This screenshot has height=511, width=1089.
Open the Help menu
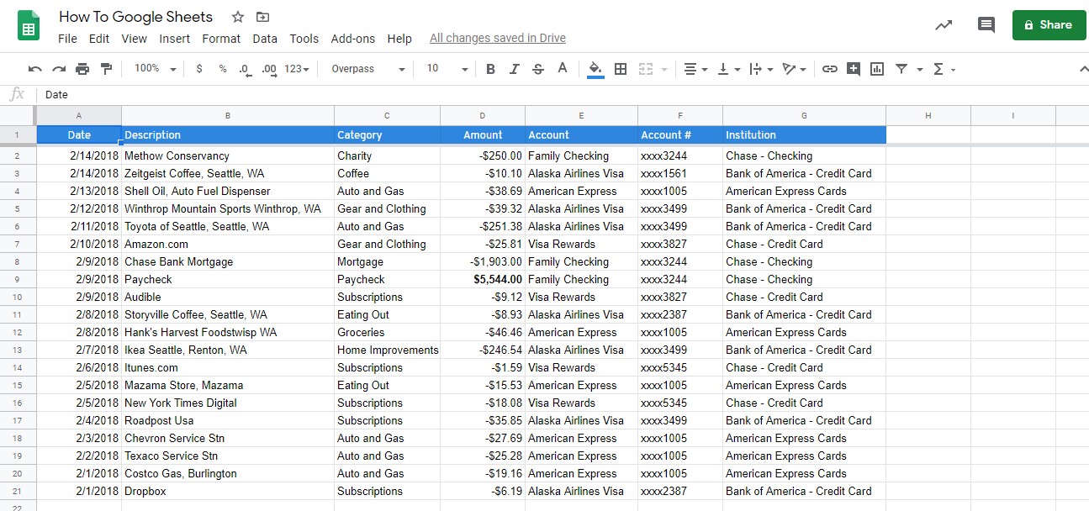click(x=399, y=39)
